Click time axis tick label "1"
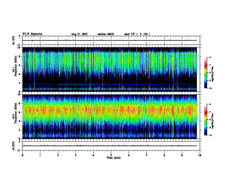Screen dimensions: 225x174 [x=40, y=155]
